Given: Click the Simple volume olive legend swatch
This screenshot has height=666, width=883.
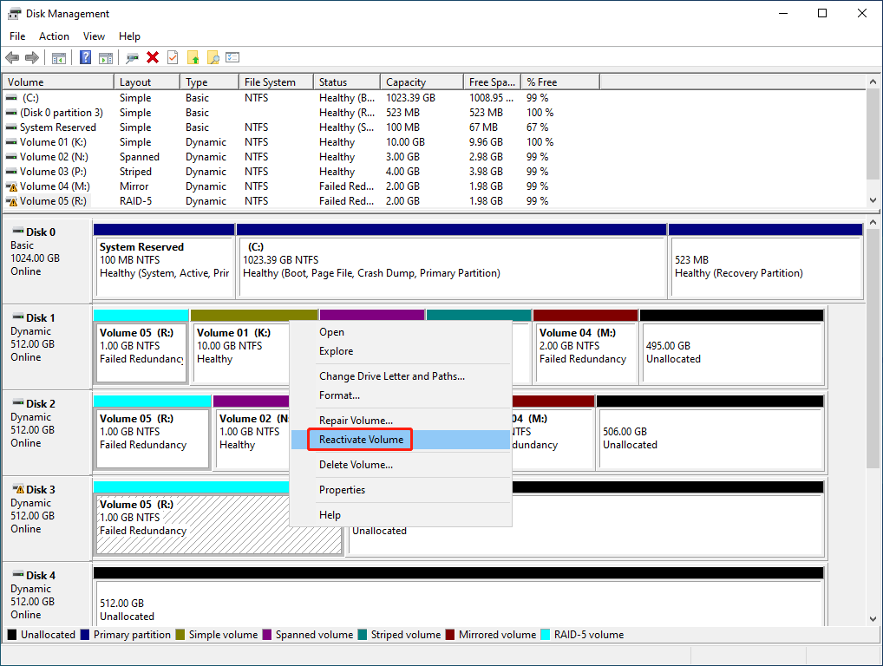Looking at the screenshot, I should pos(180,635).
